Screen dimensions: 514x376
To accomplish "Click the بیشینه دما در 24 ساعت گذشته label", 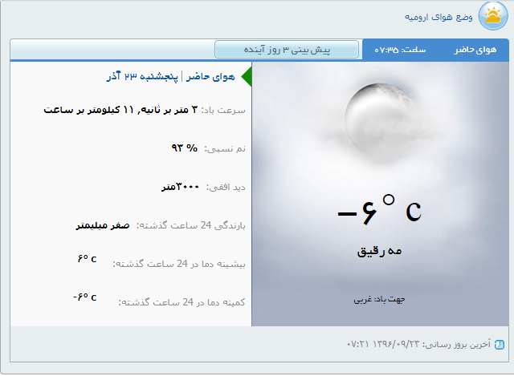I will pos(179,264).
